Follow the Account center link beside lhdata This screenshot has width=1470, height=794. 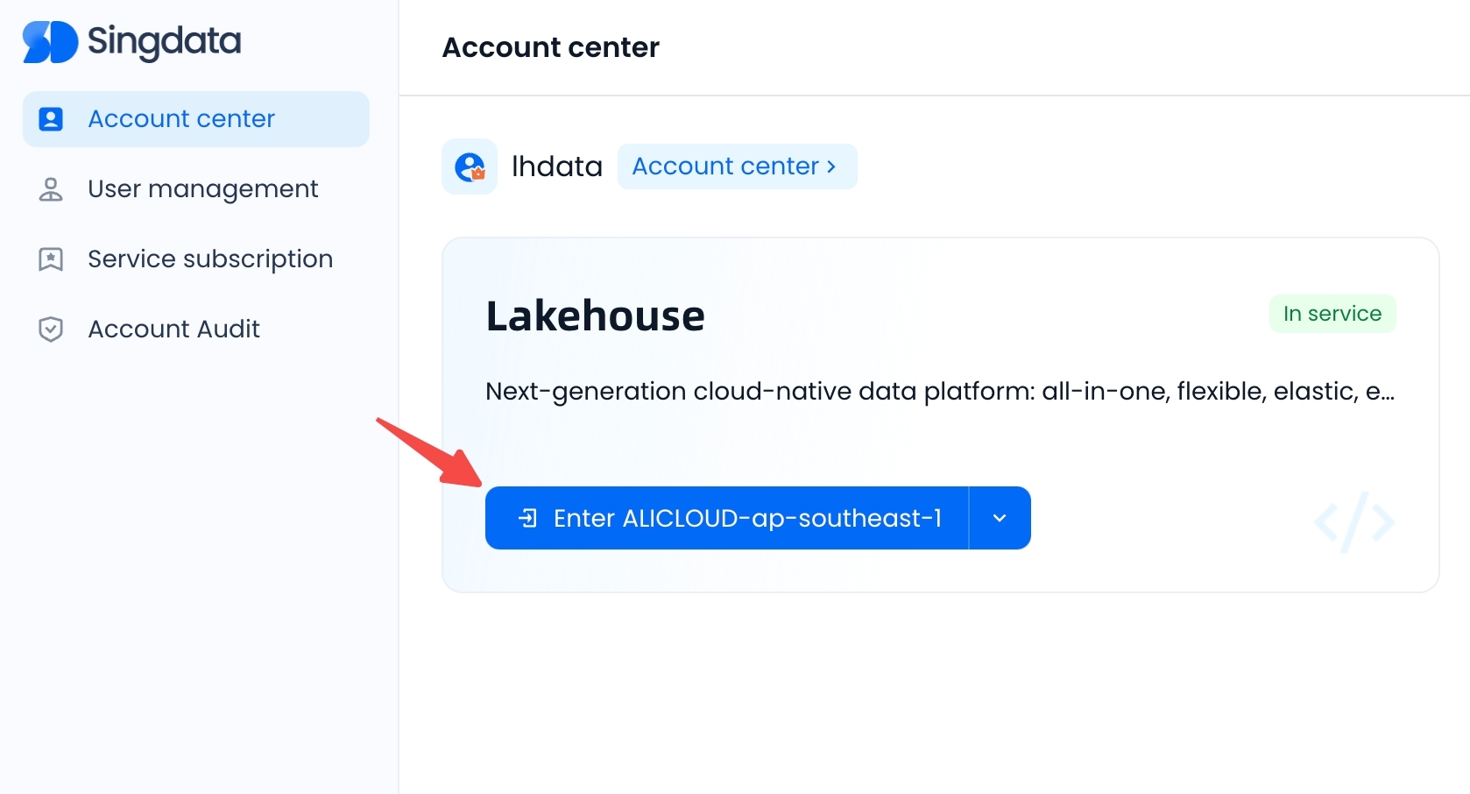point(725,167)
